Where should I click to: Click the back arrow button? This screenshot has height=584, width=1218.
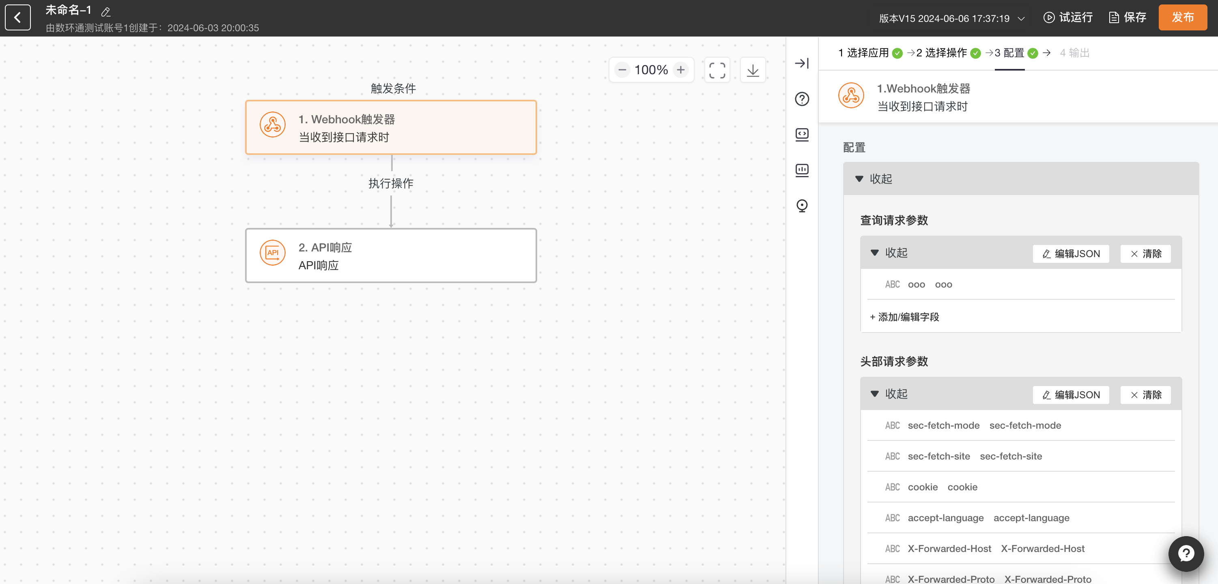click(17, 17)
